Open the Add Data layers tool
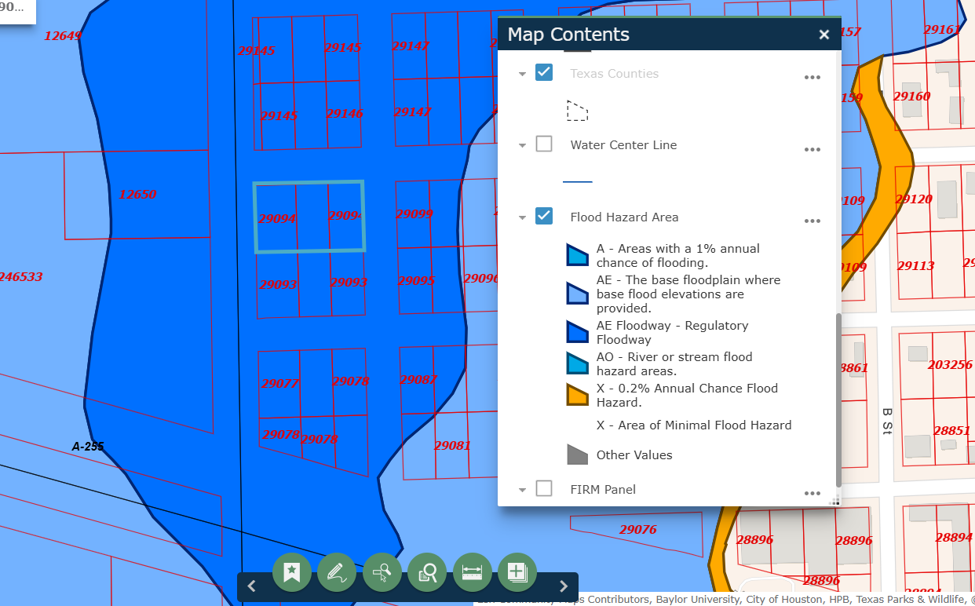 click(517, 572)
